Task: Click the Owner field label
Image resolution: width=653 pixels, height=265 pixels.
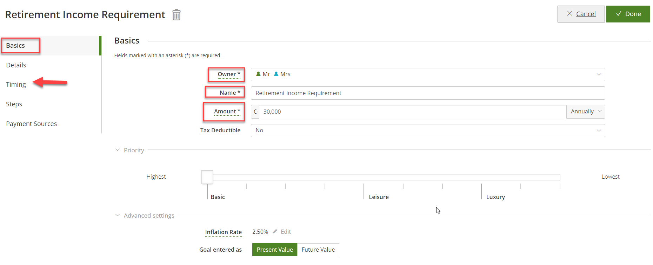Action: pyautogui.click(x=229, y=74)
